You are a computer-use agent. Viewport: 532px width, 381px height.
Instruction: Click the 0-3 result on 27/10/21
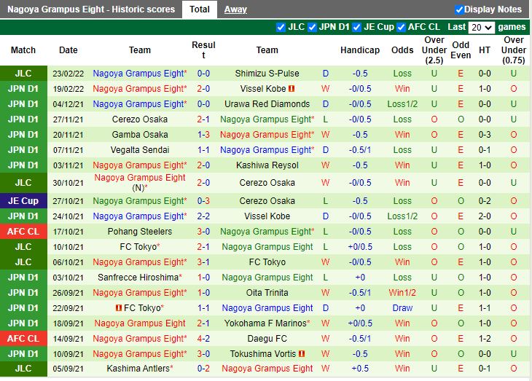(x=203, y=201)
